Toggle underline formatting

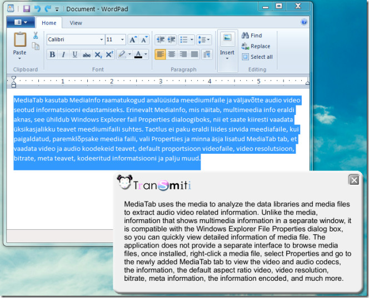point(74,54)
